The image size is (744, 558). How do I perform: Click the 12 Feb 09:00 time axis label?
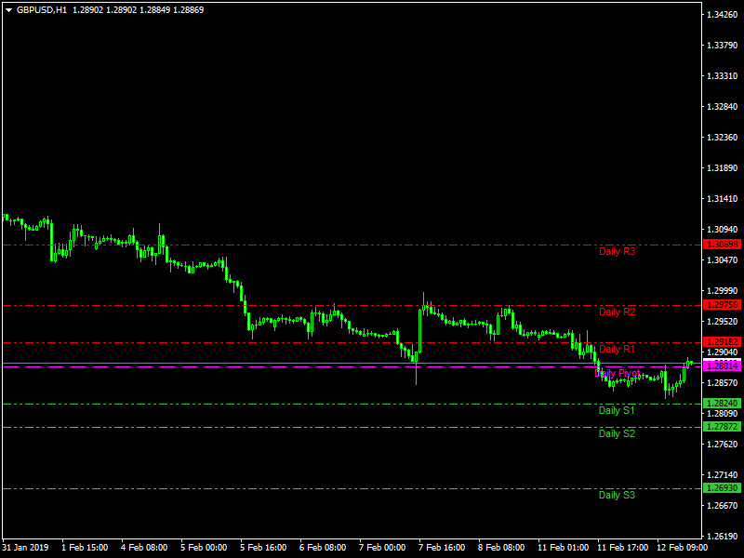[682, 548]
